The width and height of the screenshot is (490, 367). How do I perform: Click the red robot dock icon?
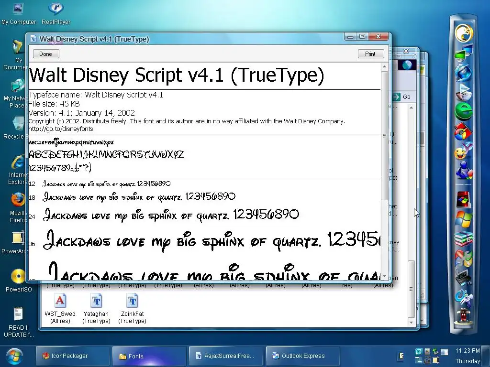464,316
